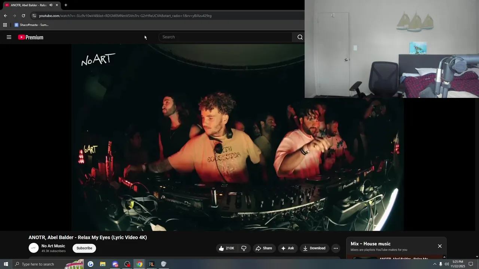
Task: Click 49.3K subscribers text
Action: pyautogui.click(x=54, y=251)
